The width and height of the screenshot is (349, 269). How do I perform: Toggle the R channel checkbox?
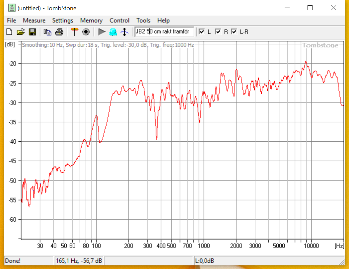click(218, 31)
